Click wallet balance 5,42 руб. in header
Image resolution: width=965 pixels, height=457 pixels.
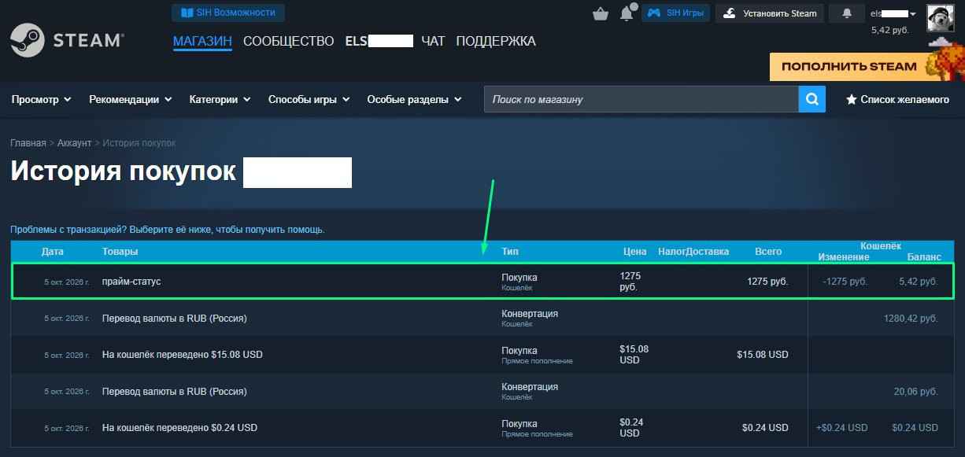pos(890,30)
